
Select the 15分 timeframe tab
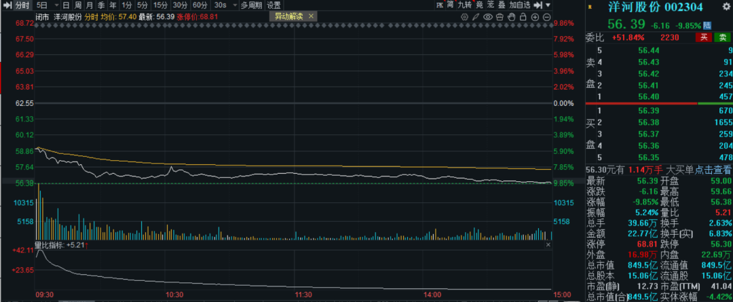coord(160,5)
